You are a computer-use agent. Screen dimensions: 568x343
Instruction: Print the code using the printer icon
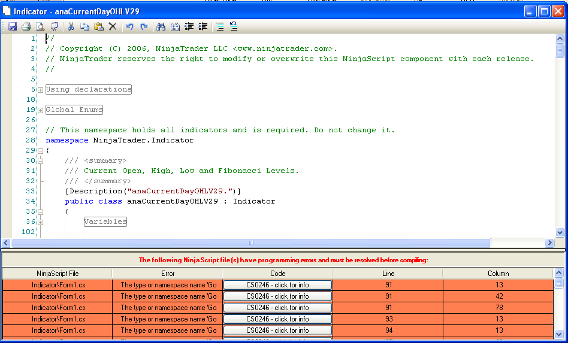[26, 26]
